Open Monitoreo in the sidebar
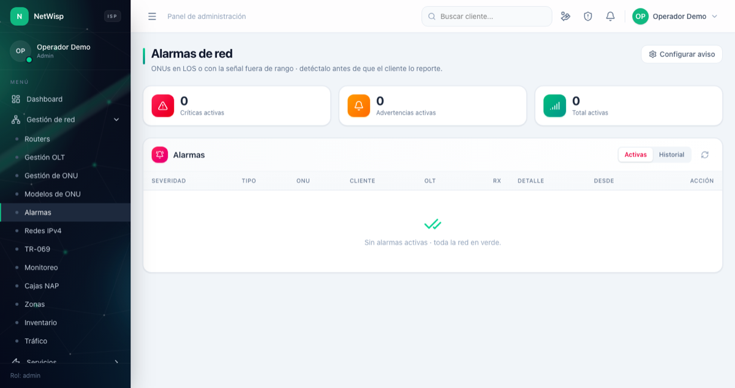 tap(65, 268)
